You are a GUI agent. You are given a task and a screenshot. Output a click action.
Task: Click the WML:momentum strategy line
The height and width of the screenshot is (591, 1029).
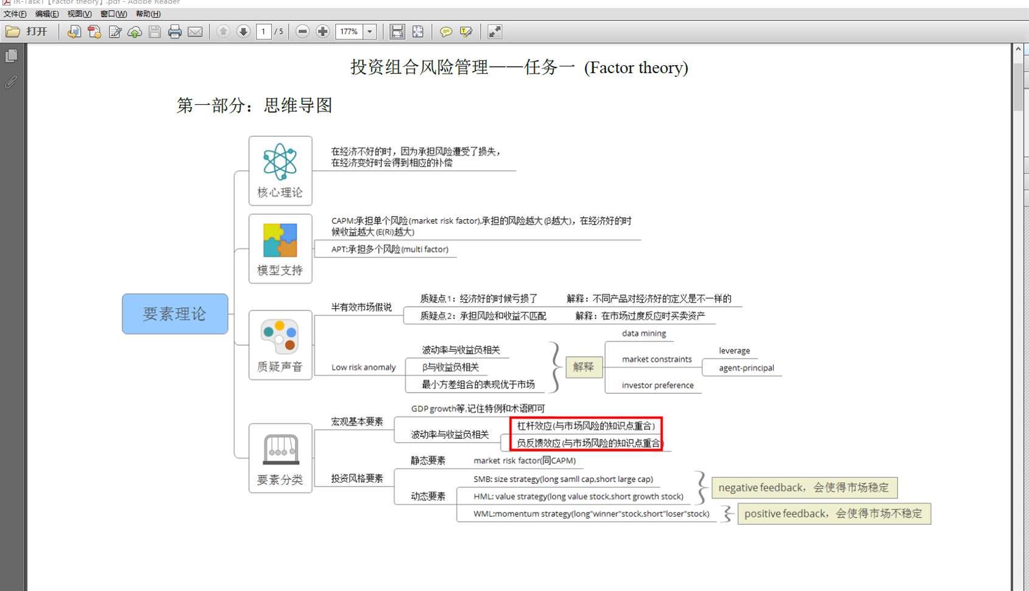[592, 514]
